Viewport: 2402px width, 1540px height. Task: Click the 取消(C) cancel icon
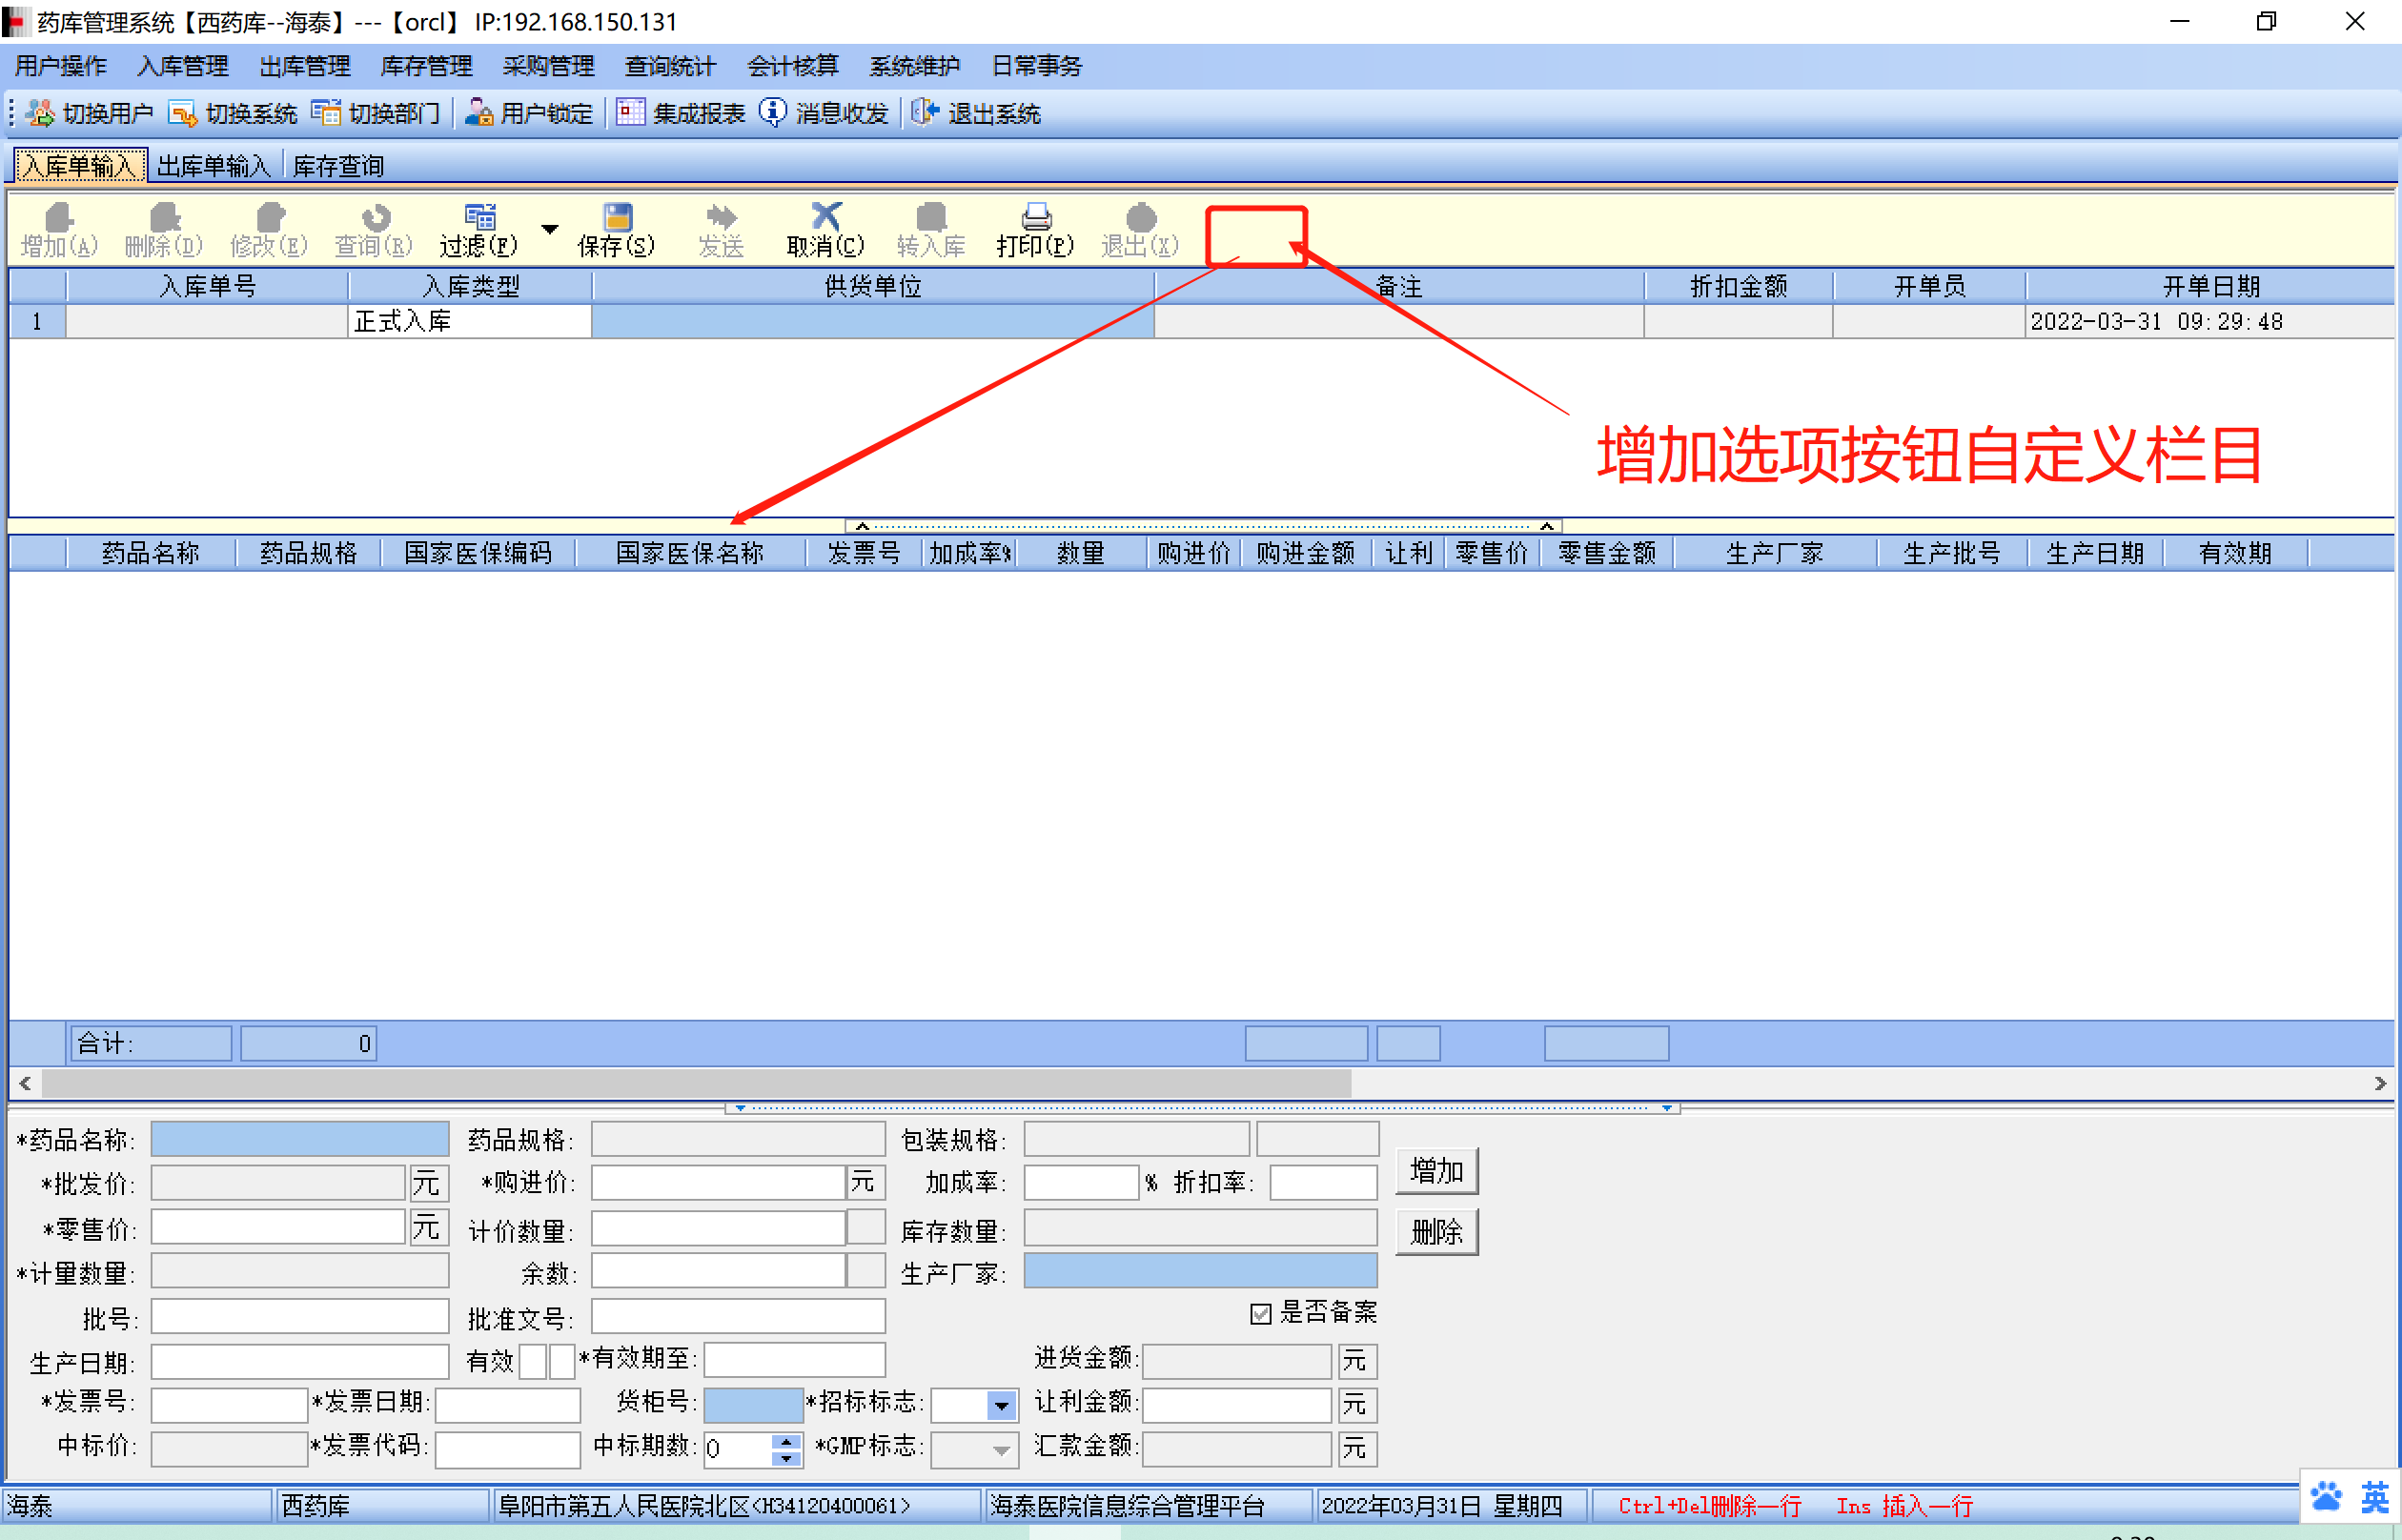[x=825, y=216]
